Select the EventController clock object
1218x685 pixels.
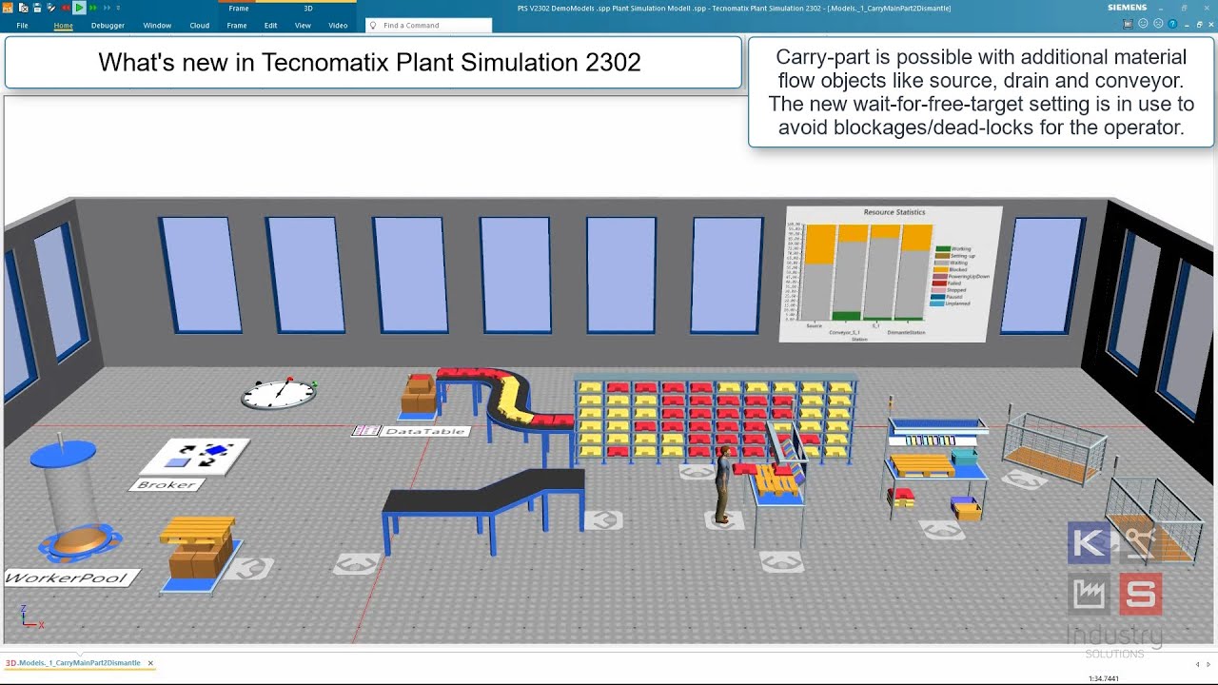tap(279, 393)
